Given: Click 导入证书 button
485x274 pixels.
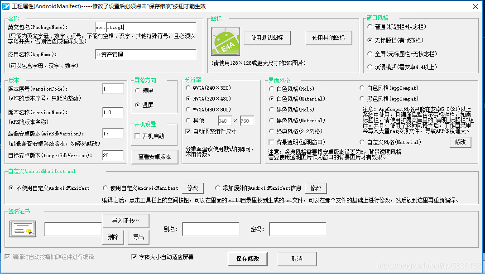Looking at the screenshot, I should (125, 221).
